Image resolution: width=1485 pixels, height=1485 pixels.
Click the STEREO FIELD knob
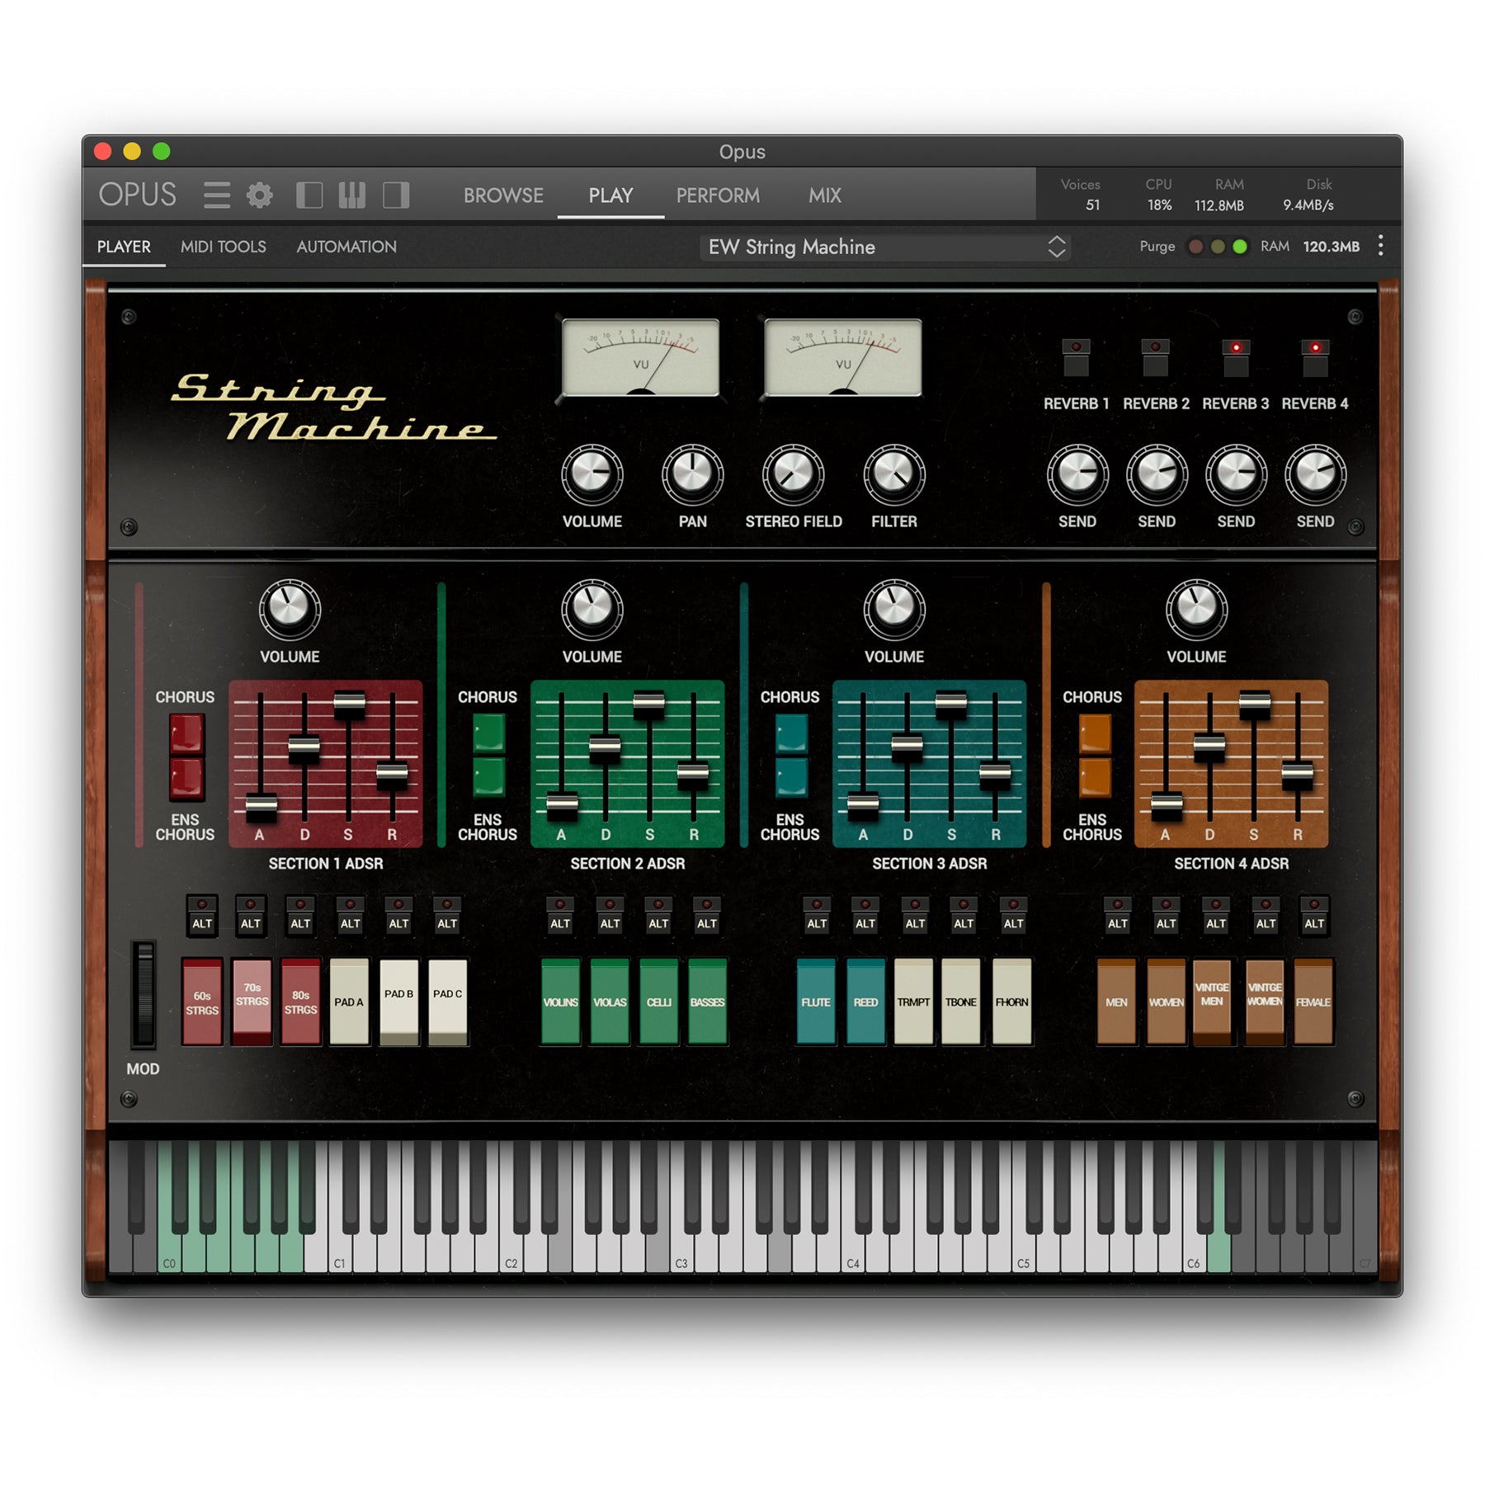(793, 474)
